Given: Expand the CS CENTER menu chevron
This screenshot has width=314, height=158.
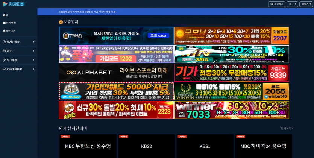Looking at the screenshot, I should pyautogui.click(x=33, y=69).
